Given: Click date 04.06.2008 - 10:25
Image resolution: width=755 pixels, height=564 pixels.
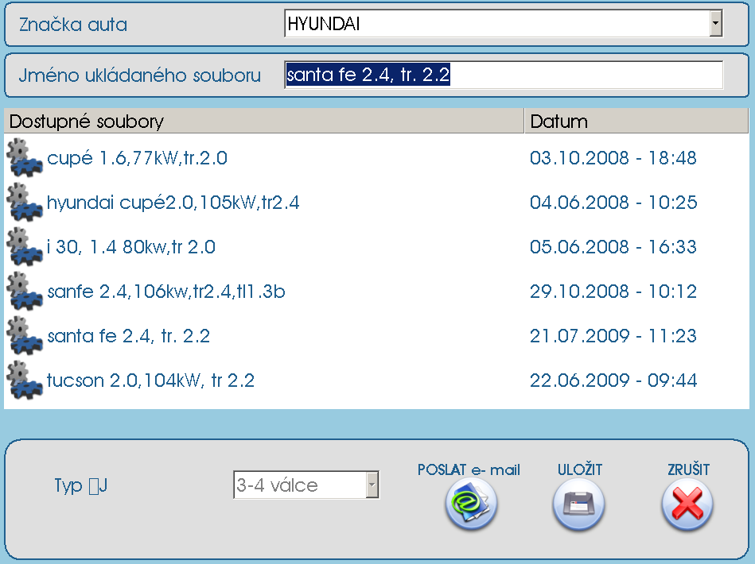Looking at the screenshot, I should point(613,203).
